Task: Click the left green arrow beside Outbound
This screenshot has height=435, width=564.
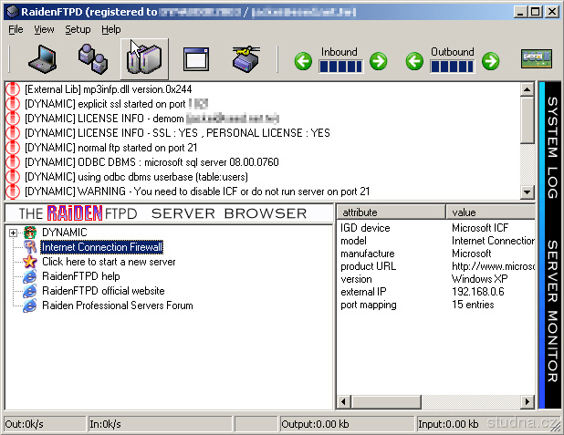Action: 414,61
